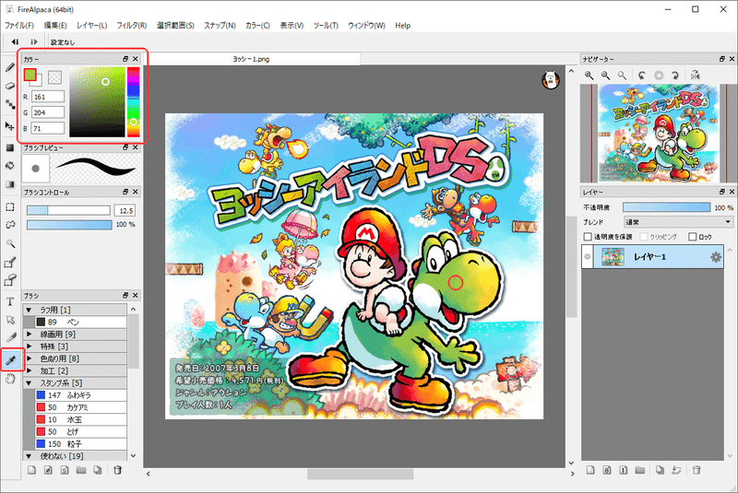Rotate canvas right in Navigator
Viewport: 738px width, 493px height.
click(675, 76)
